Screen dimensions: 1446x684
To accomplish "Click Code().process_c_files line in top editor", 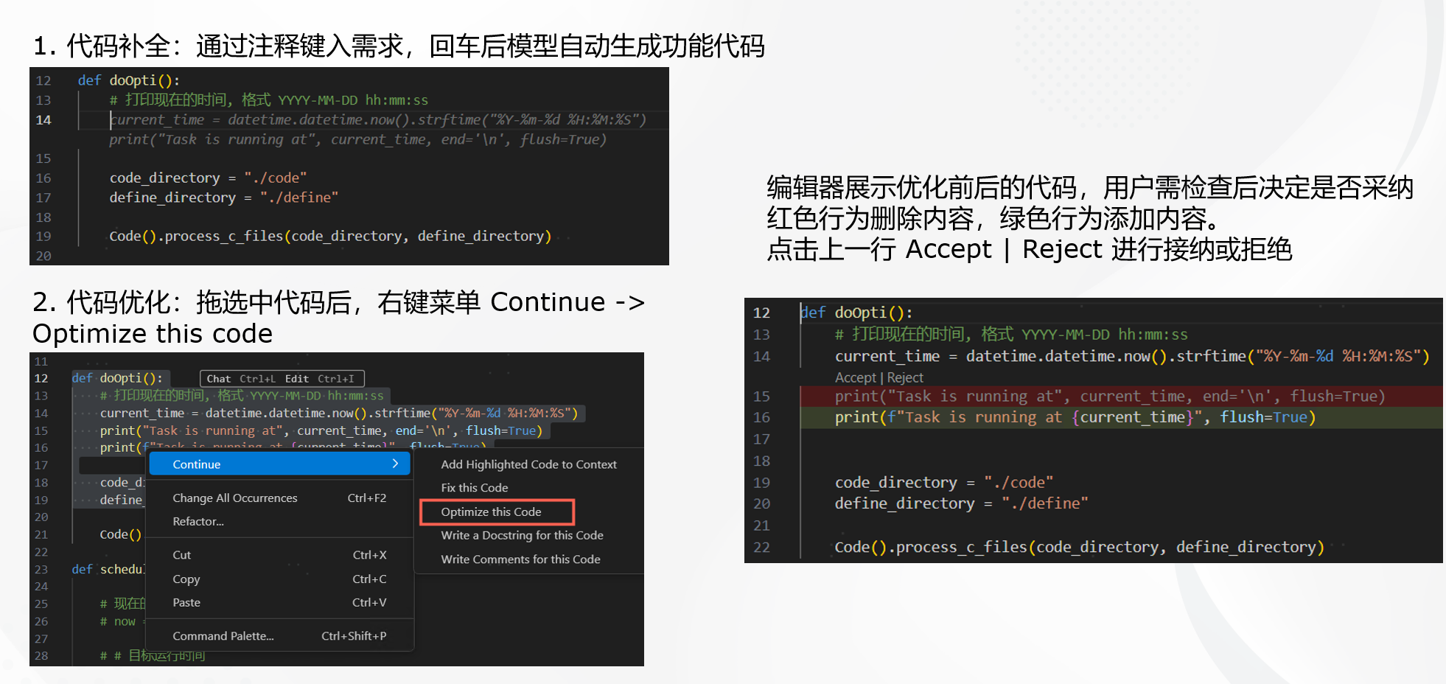I will coord(330,236).
